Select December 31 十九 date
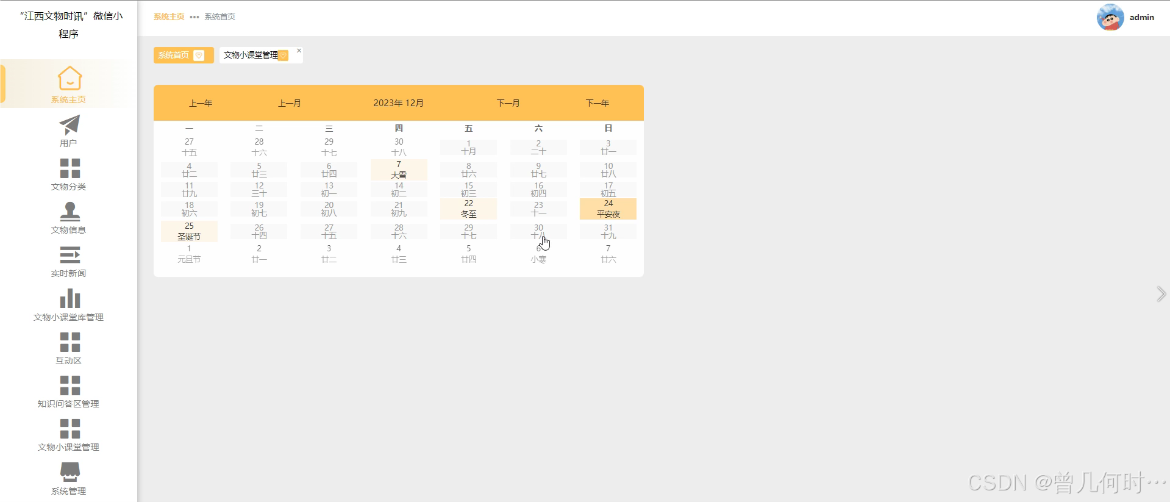This screenshot has width=1170, height=502. pos(608,231)
